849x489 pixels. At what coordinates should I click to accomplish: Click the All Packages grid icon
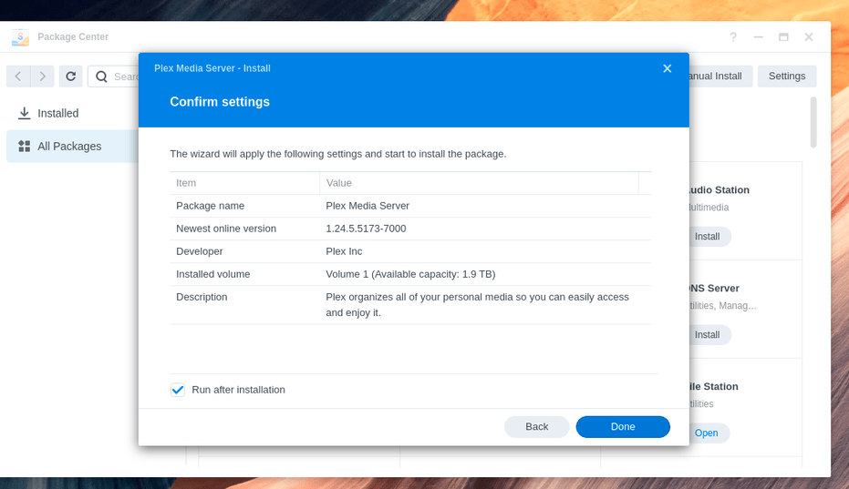(24, 146)
